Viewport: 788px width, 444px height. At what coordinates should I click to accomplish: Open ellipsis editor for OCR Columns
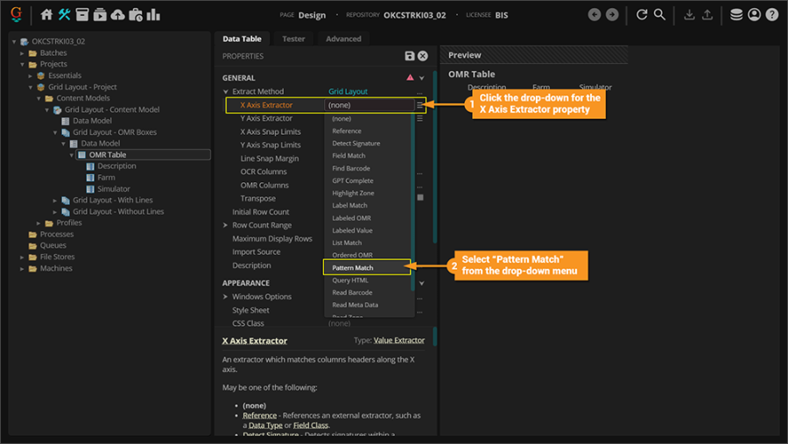(x=420, y=173)
